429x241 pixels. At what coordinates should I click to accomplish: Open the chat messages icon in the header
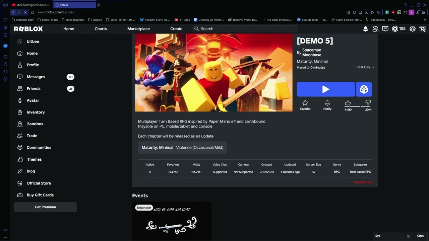(x=385, y=29)
